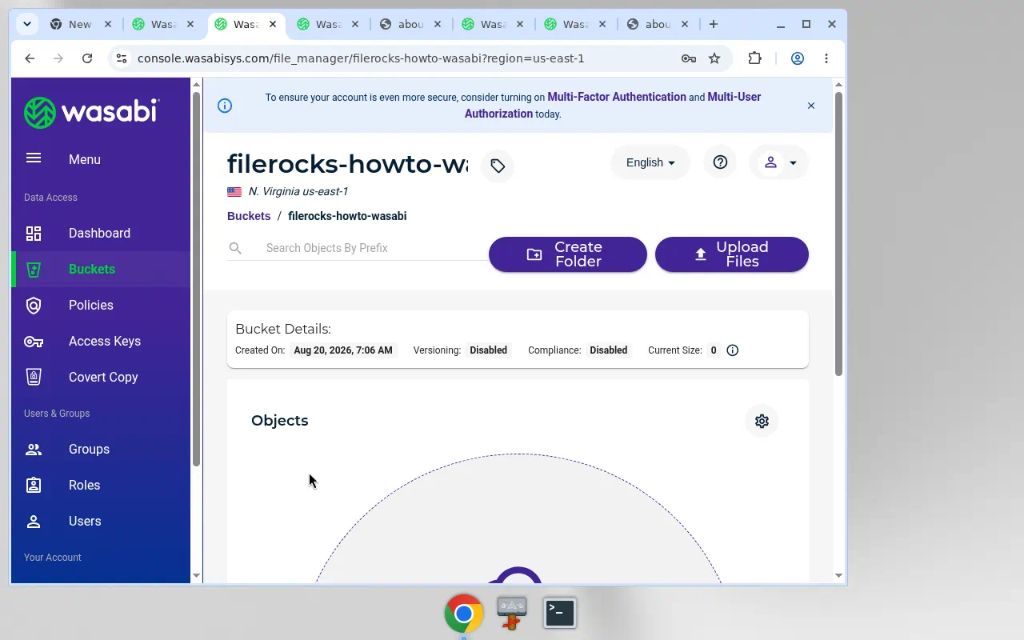This screenshot has width=1024, height=640.
Task: Click the Wasabi logo
Action: pyautogui.click(x=91, y=112)
